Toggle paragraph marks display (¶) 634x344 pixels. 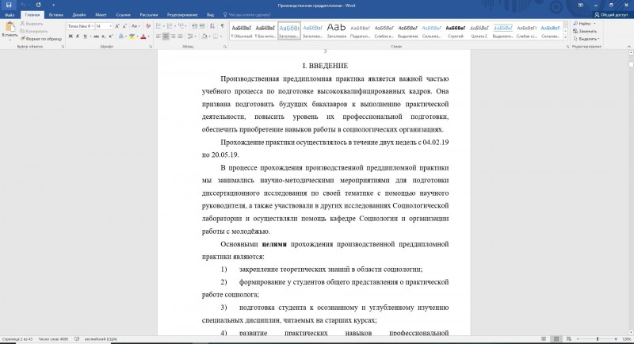(x=223, y=26)
